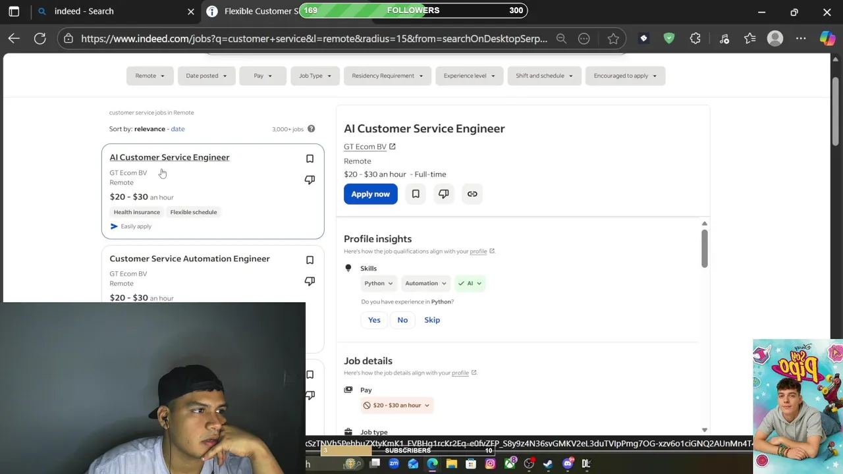Click the browser address bar URL
This screenshot has width=843, height=474.
314,39
